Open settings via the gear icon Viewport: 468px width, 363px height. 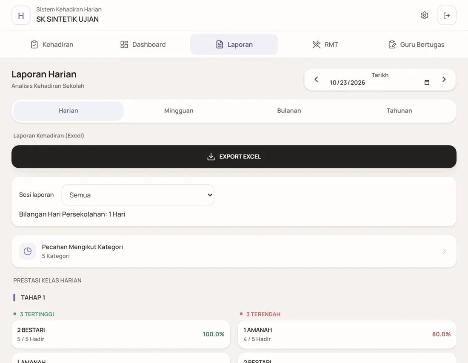click(425, 15)
